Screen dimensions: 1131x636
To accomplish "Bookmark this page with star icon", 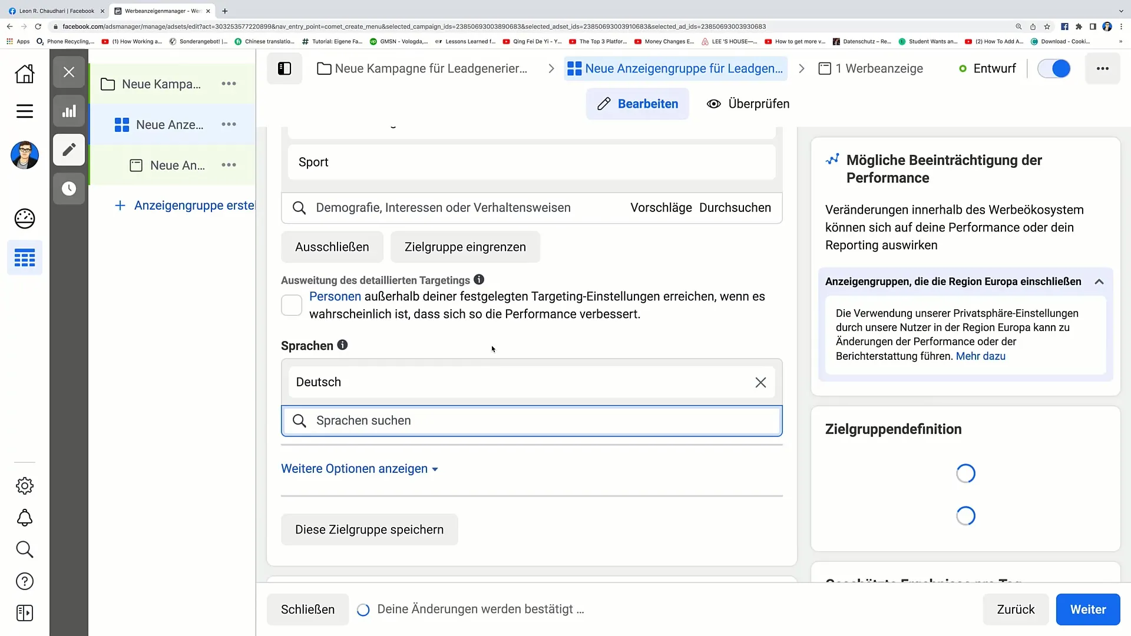I will coord(1047,26).
